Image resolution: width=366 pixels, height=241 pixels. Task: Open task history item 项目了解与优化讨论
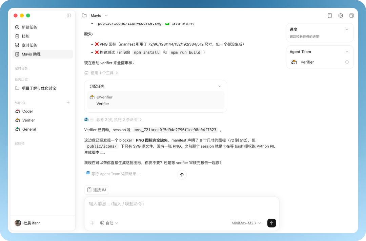coord(43,88)
